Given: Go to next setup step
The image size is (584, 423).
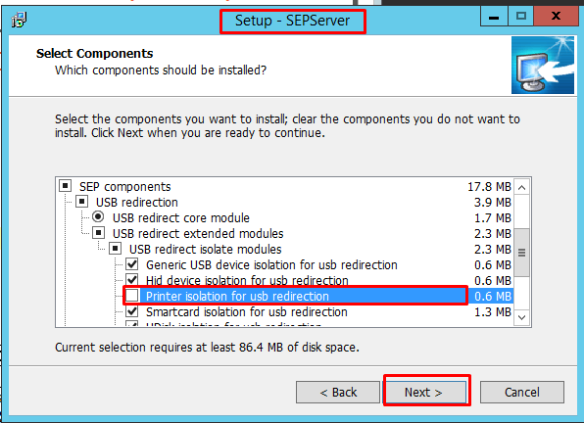Looking at the screenshot, I should coord(425,392).
